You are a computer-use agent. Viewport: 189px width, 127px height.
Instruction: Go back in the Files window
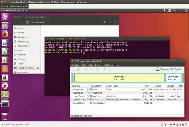pyautogui.click(x=16, y=22)
